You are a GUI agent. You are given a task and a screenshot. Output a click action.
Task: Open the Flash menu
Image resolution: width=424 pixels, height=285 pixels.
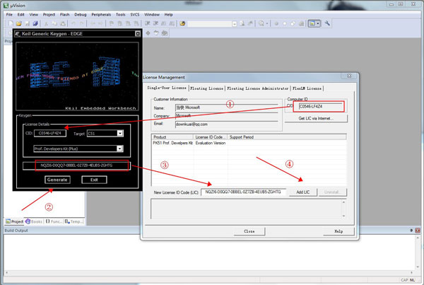click(64, 14)
